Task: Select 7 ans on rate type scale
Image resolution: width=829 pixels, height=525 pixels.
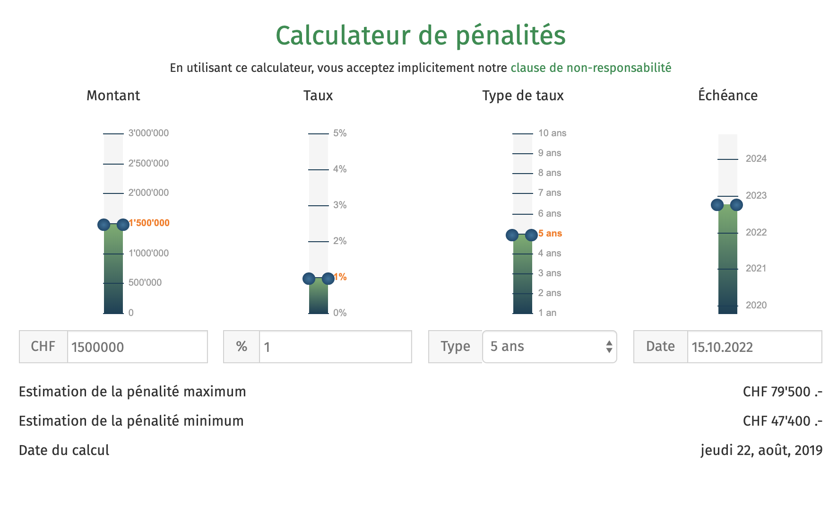Action: click(523, 193)
